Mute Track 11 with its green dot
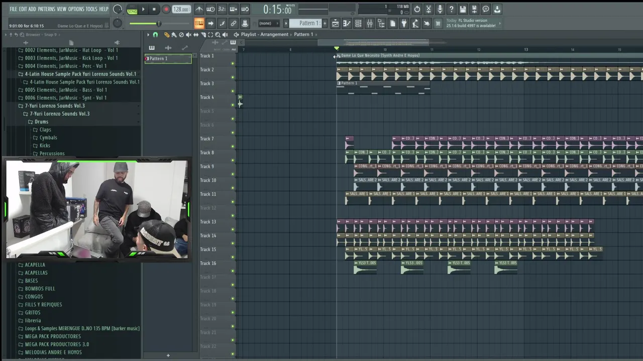Screen dimensions: 643x361 [232, 202]
